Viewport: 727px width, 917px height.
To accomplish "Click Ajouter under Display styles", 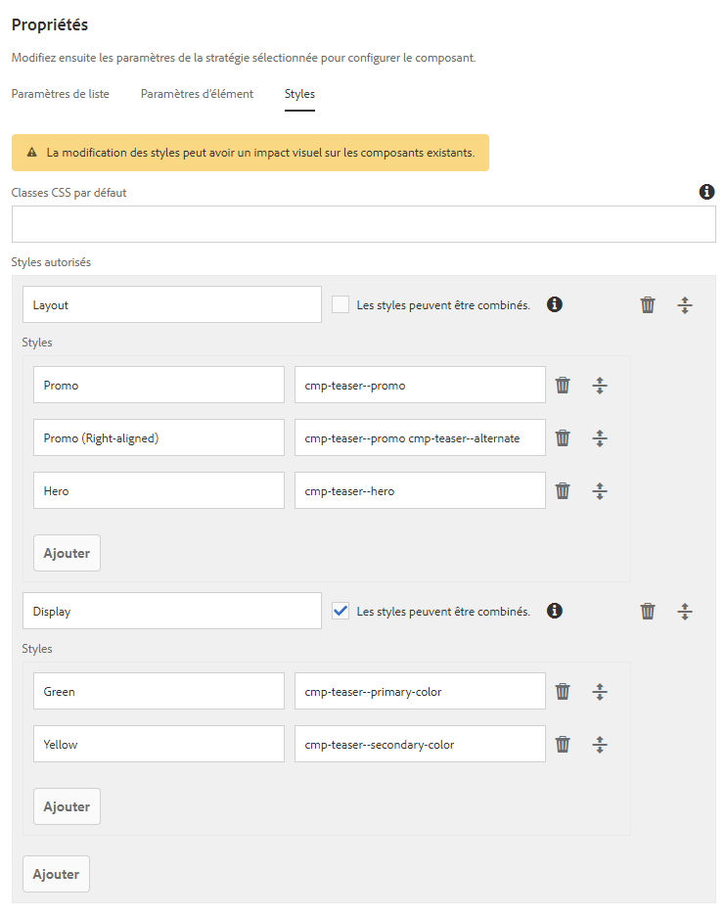I will tap(67, 806).
